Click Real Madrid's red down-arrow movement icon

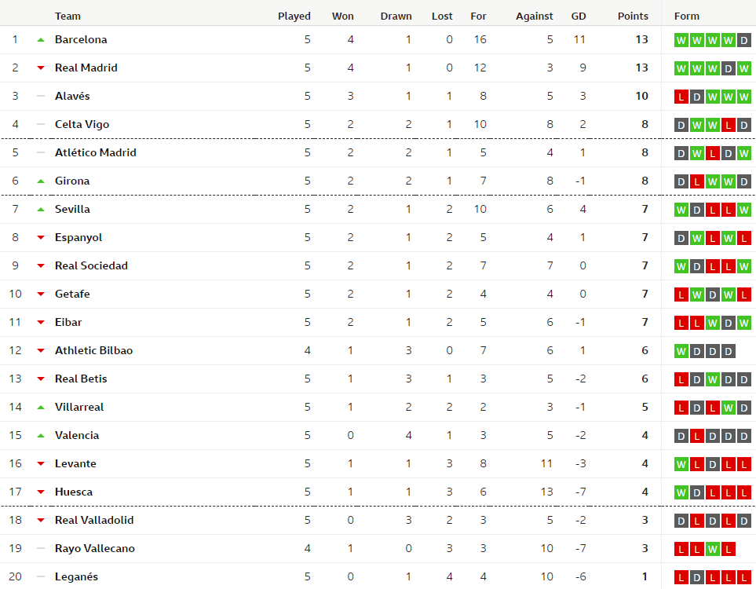click(x=41, y=68)
